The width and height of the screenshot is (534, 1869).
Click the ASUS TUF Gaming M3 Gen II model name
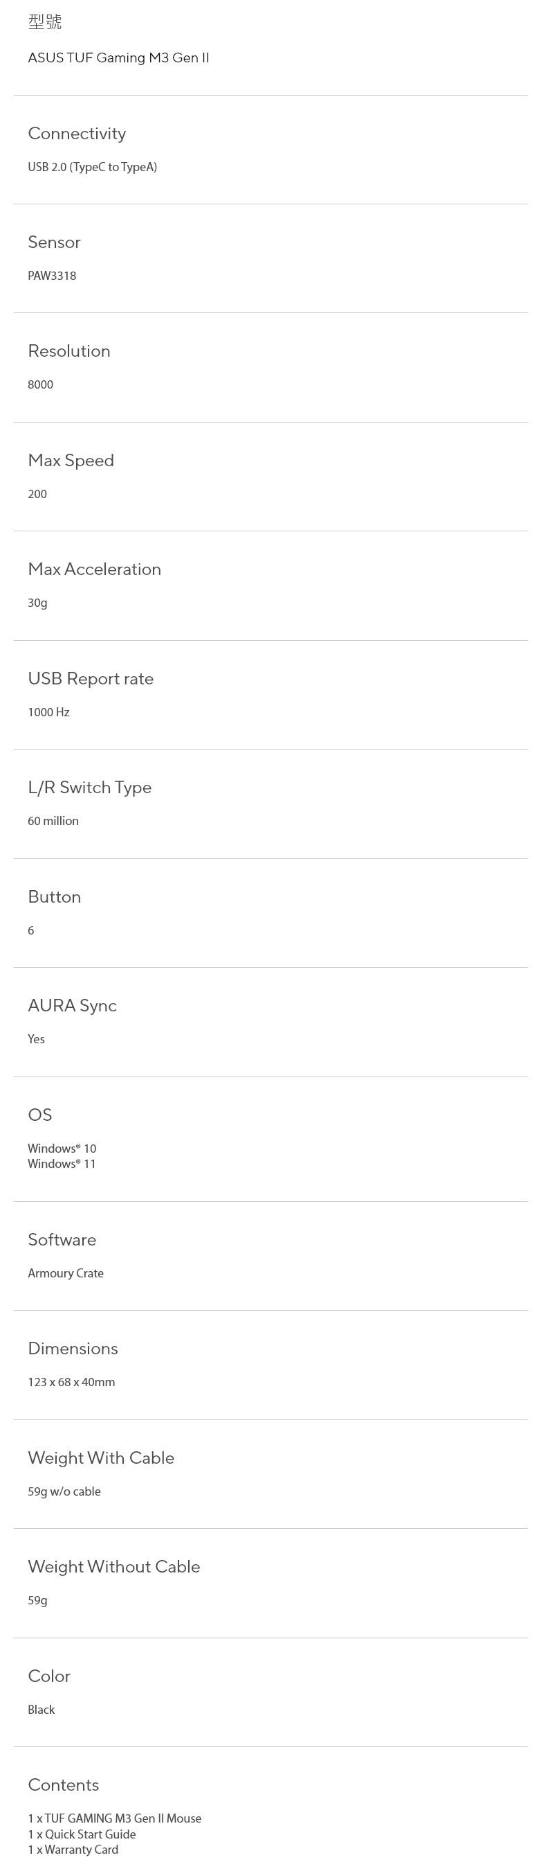tap(118, 58)
